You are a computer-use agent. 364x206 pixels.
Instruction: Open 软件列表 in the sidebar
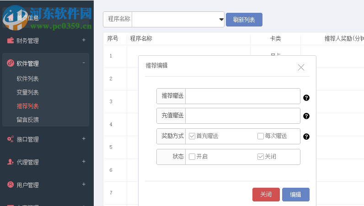point(27,79)
